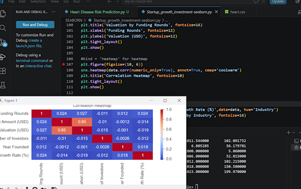301x189 pixels.
Task: Open the Explorer view in the activity bar
Action: click(x=3, y=14)
